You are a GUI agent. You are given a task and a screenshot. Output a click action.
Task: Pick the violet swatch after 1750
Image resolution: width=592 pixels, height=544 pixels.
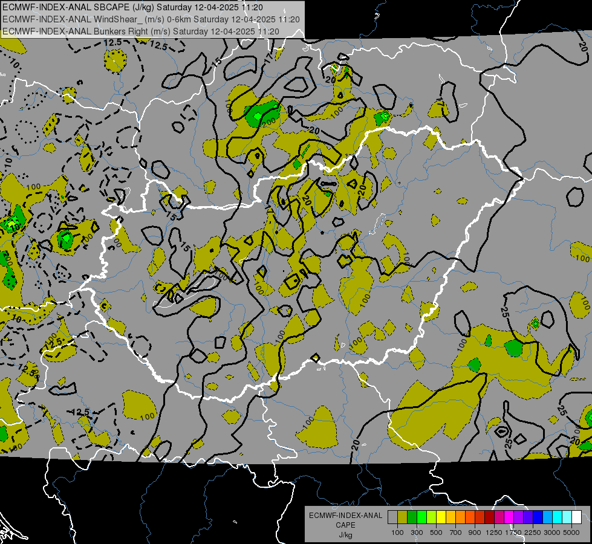coord(519,517)
